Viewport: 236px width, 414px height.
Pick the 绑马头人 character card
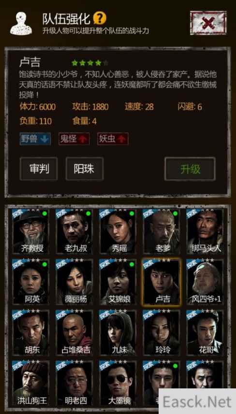[206, 231]
